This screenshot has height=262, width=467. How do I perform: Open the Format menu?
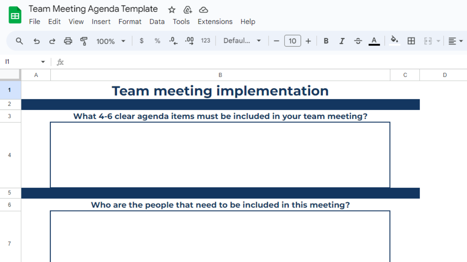[x=130, y=21]
